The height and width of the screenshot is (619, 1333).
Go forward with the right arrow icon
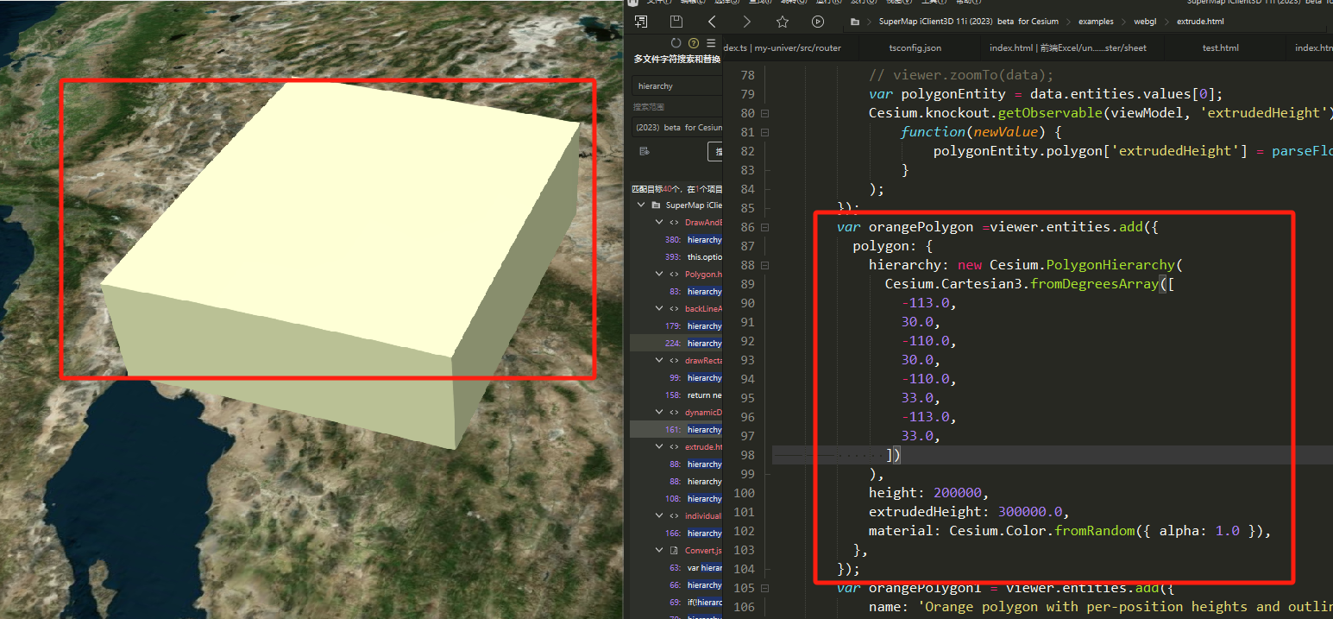pyautogui.click(x=747, y=22)
